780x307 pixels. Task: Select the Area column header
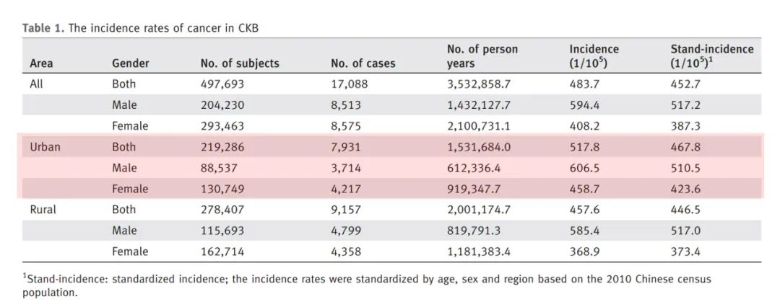click(x=41, y=63)
